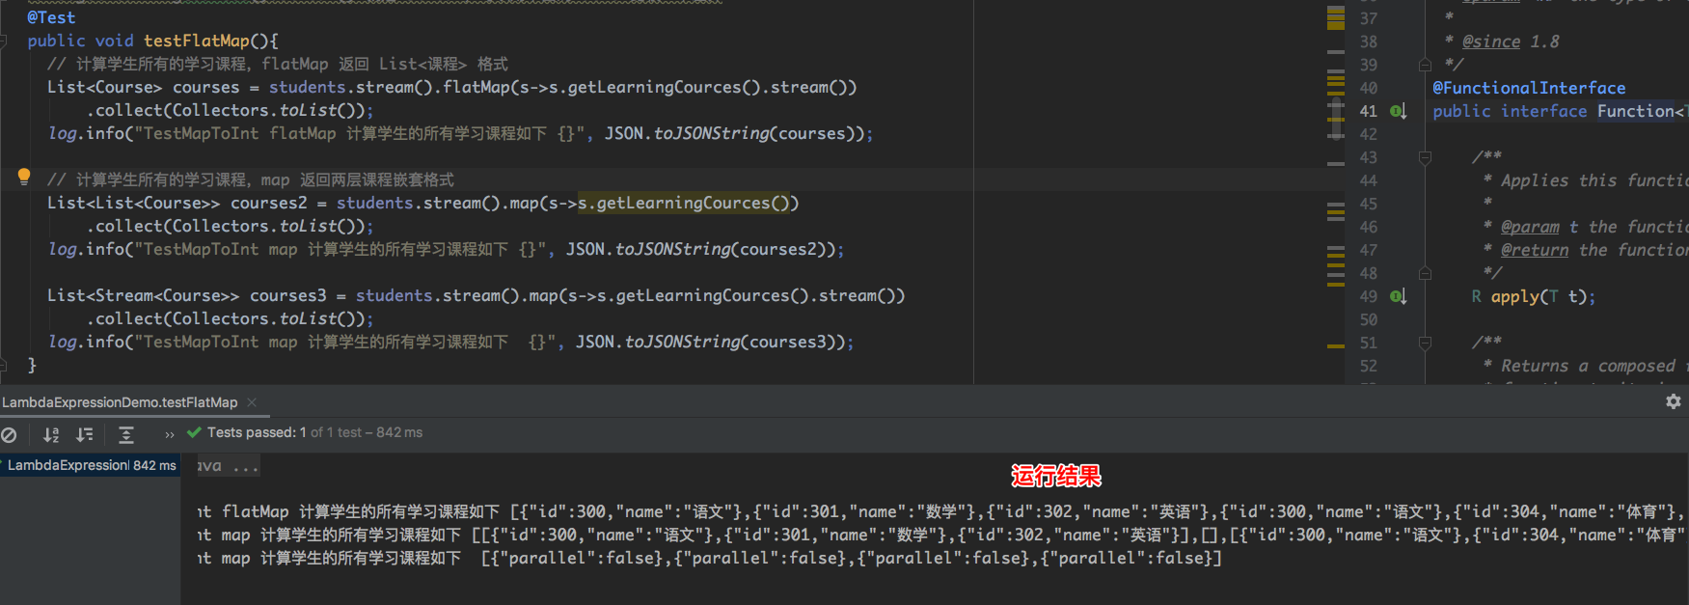The width and height of the screenshot is (1689, 605).
Task: Fold the comment end at line 39
Action: pos(1425,65)
